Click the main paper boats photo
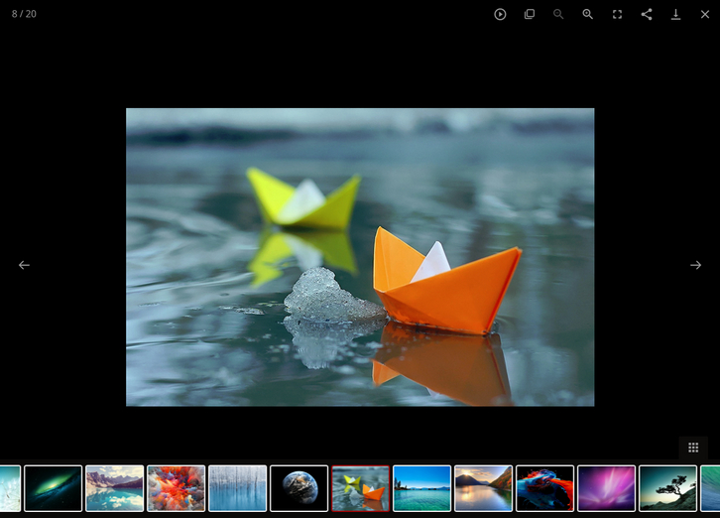720x518 pixels. (x=360, y=257)
